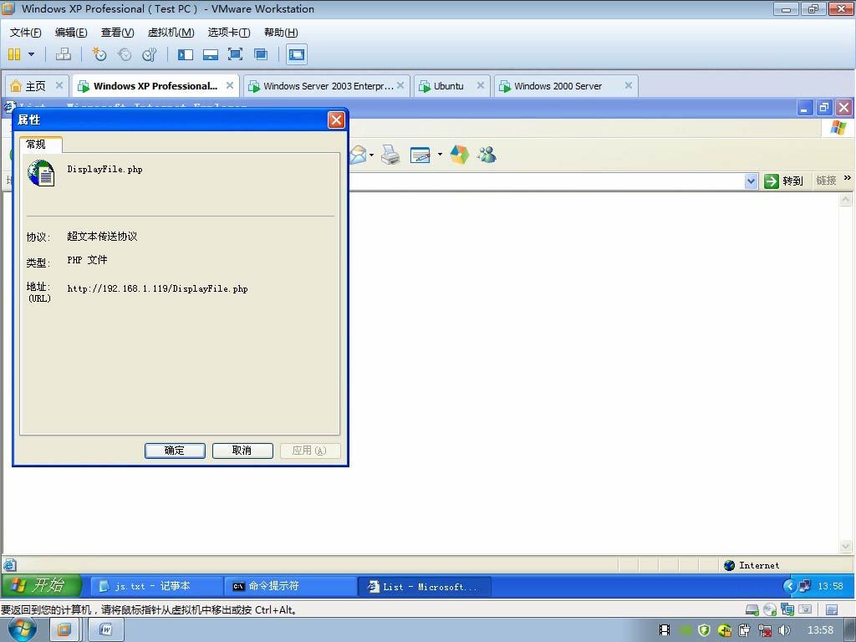
Task: Click the Send Ctrl+Alt+Del toolbar icon
Action: (x=64, y=54)
